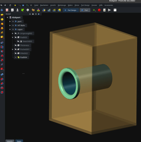Screen dimensions: 141x142
Task: Switch to the Daten property tab
Action: tap(19, 141)
